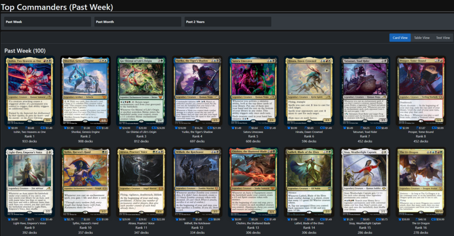Click Card Kingdom crown icon under Yuriko
Image resolution: width=454 pixels, height=236 pixels.
(x=176, y=128)
